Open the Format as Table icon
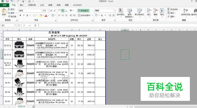The width and height of the screenshot is (197, 108). 130,11
